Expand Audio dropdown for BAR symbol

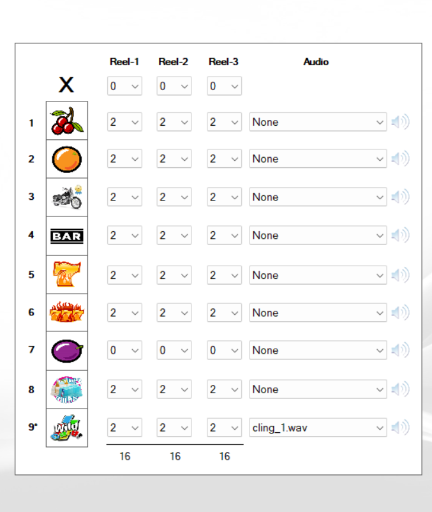coord(318,236)
